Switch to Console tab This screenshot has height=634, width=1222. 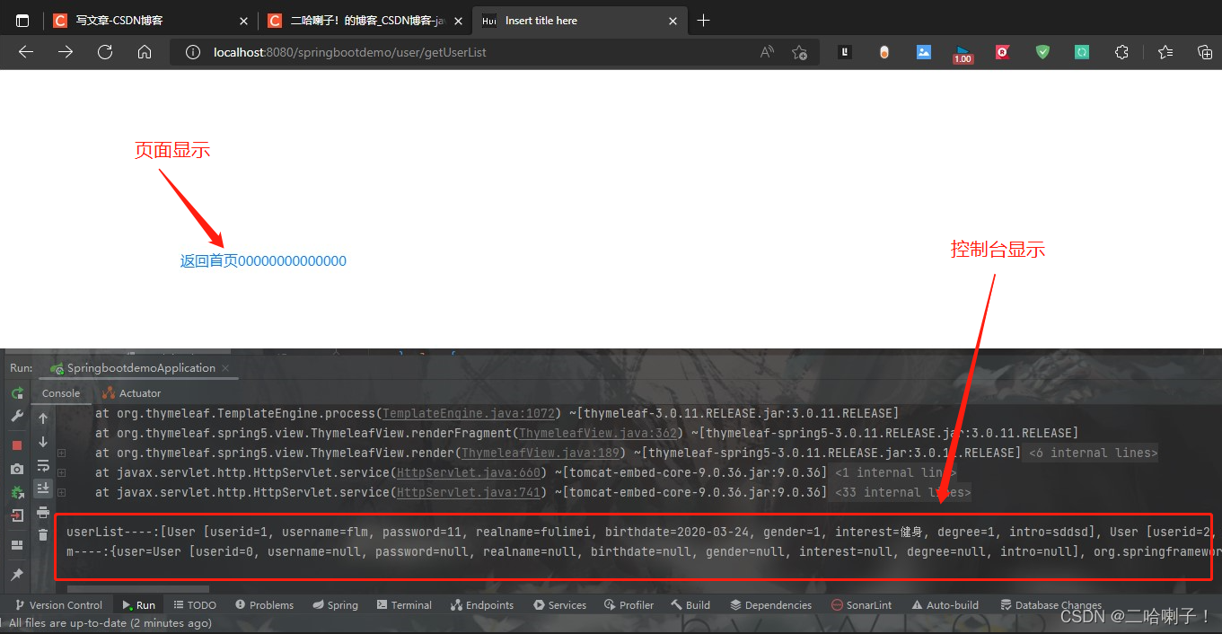[x=61, y=393]
